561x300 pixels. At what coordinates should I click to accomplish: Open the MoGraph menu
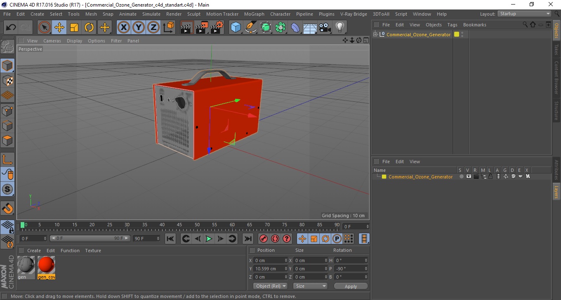click(x=254, y=14)
